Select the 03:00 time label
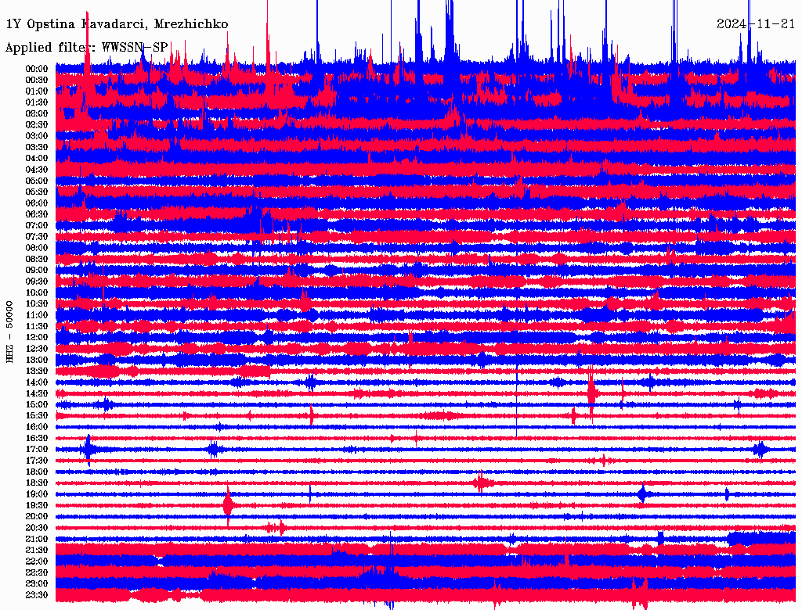Viewport: 802px width, 610px height. [x=37, y=136]
